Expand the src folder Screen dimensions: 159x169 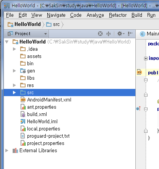pos(14,93)
